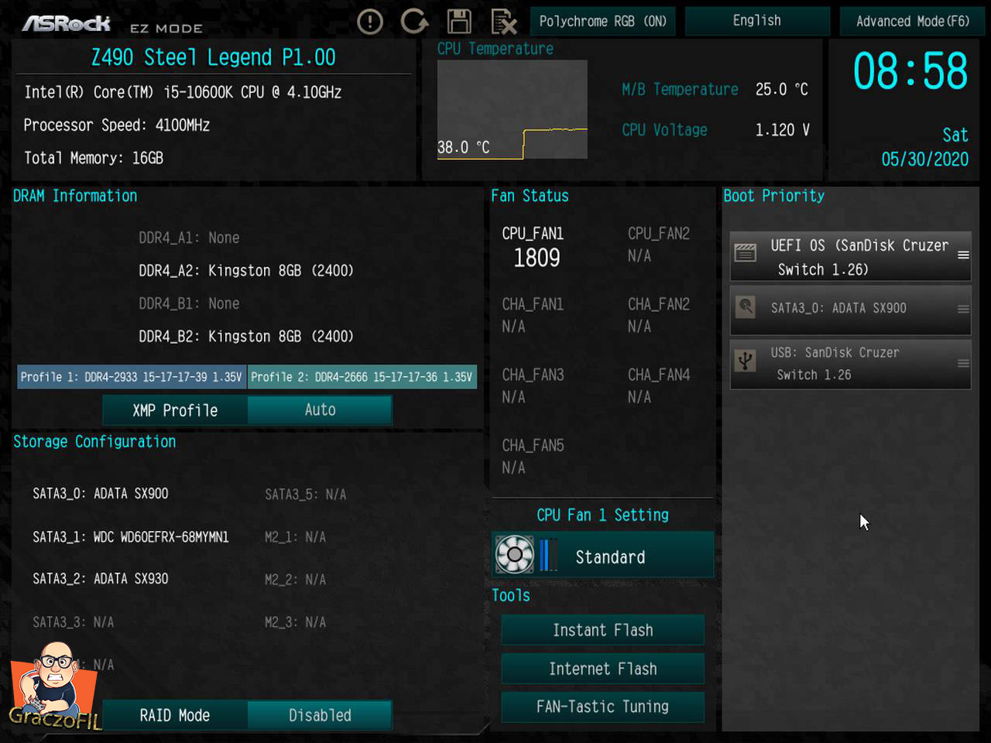Click drag handle on UEFI OS boot entry
Screen dimensions: 991x743
click(963, 255)
